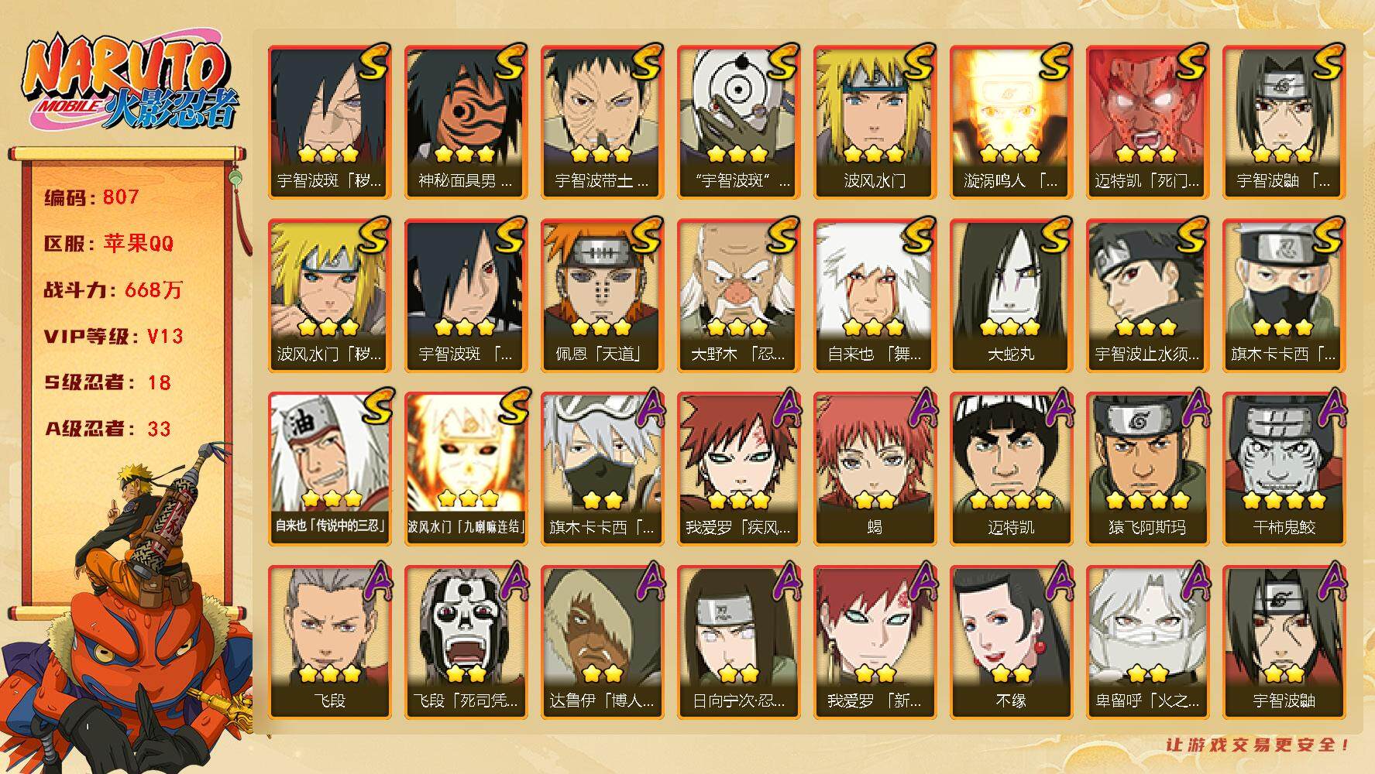Choose the 宇智波鼬 A-rank card in bottom row
Image resolution: width=1375 pixels, height=774 pixels.
(1284, 642)
